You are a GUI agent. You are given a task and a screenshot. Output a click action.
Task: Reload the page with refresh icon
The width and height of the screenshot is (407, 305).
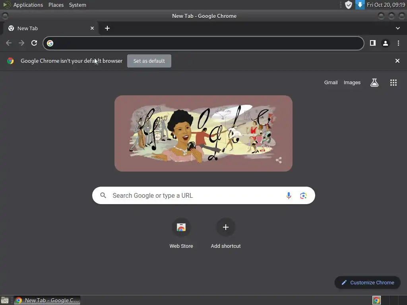tap(34, 43)
